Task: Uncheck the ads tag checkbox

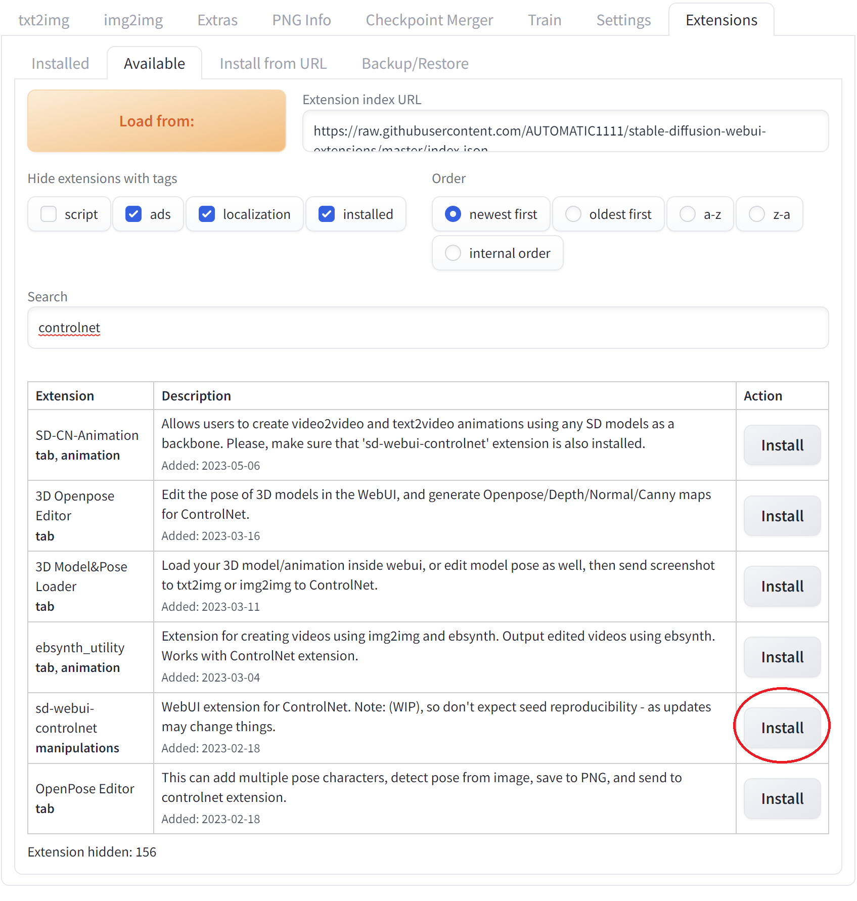Action: (133, 214)
